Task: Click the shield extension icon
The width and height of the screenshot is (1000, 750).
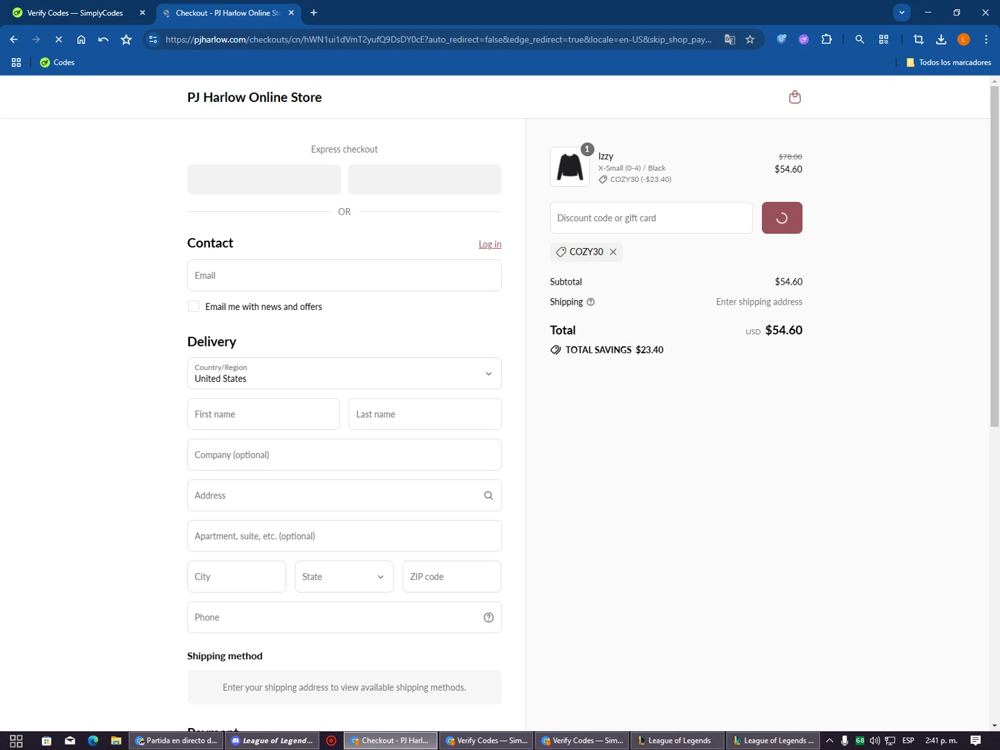Action: (781, 39)
